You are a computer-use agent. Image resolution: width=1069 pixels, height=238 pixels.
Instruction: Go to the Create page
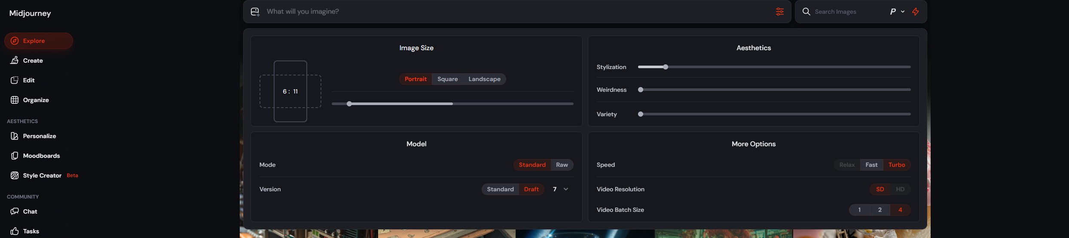coord(33,60)
